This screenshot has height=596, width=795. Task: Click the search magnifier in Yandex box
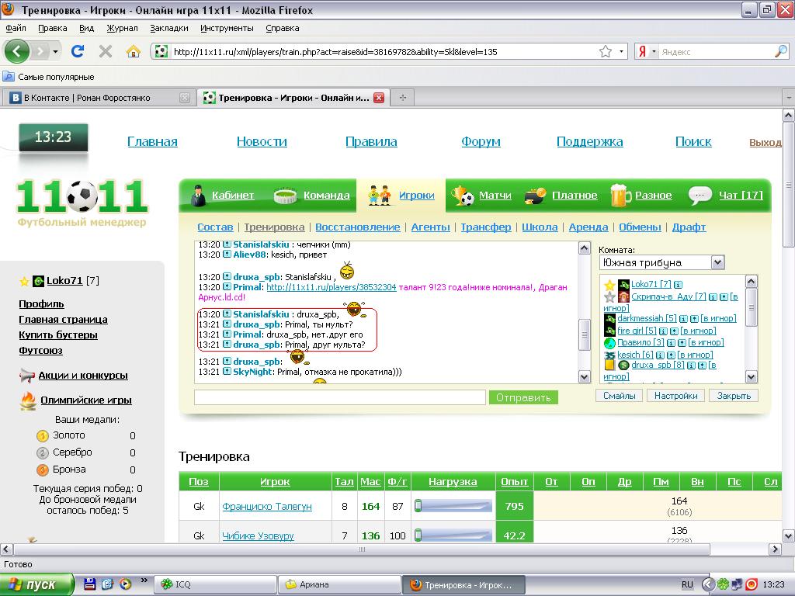[x=780, y=52]
